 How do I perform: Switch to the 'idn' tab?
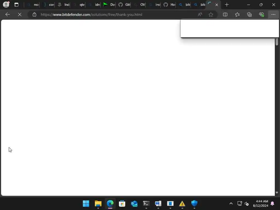pyautogui.click(x=94, y=5)
